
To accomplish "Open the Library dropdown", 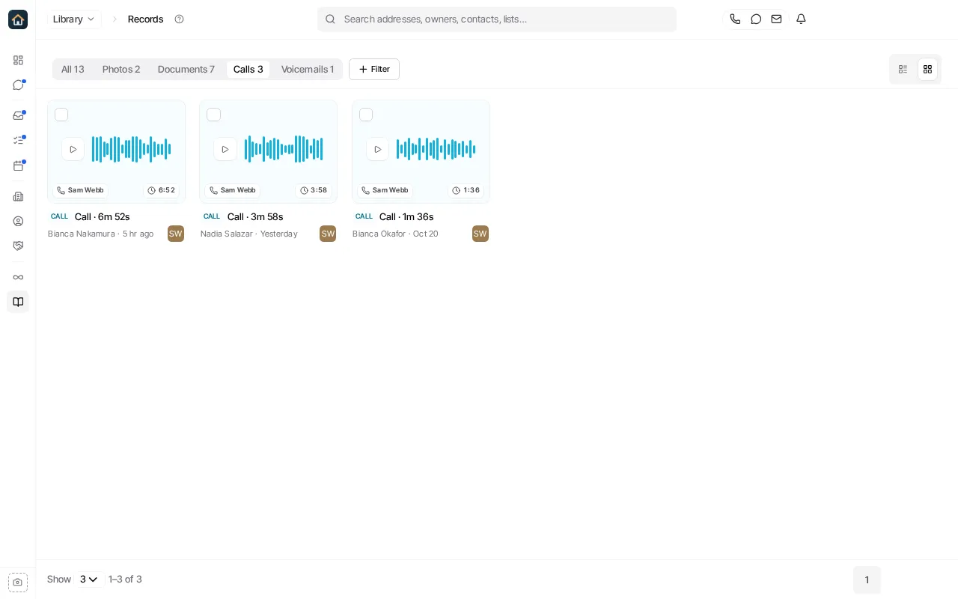I will [x=74, y=19].
